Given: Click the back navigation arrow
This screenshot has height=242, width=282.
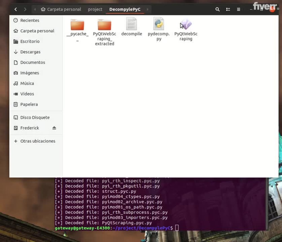Looking at the screenshot, I should [x=16, y=9].
